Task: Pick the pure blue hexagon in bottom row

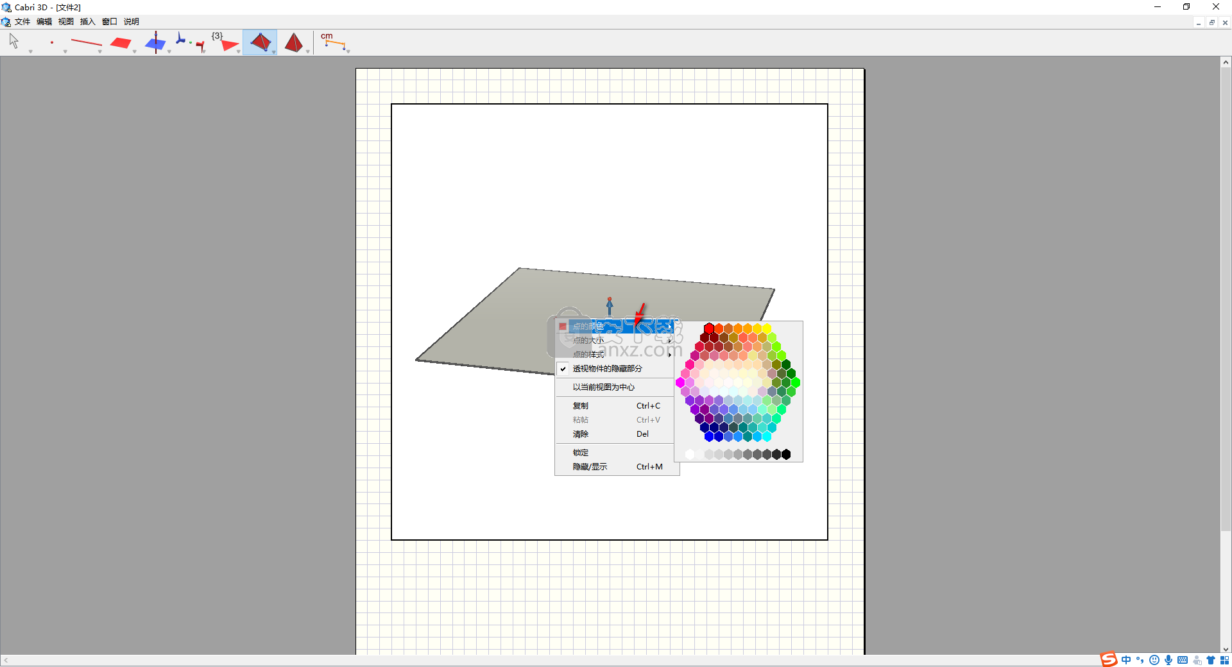Action: tap(709, 436)
